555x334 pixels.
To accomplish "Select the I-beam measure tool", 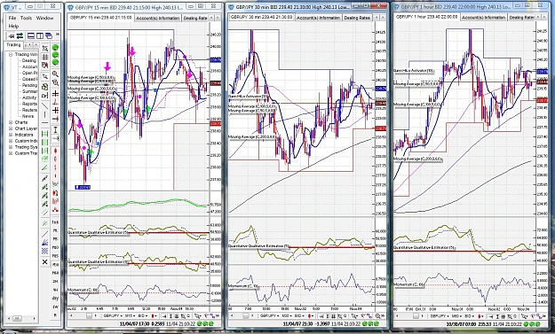I will coord(55,130).
